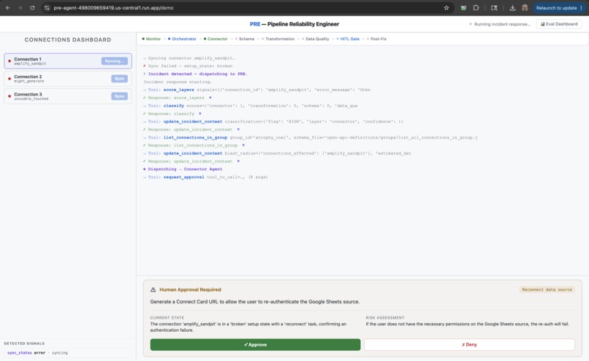
Task: Click the classify tool call line
Action: (x=250, y=106)
